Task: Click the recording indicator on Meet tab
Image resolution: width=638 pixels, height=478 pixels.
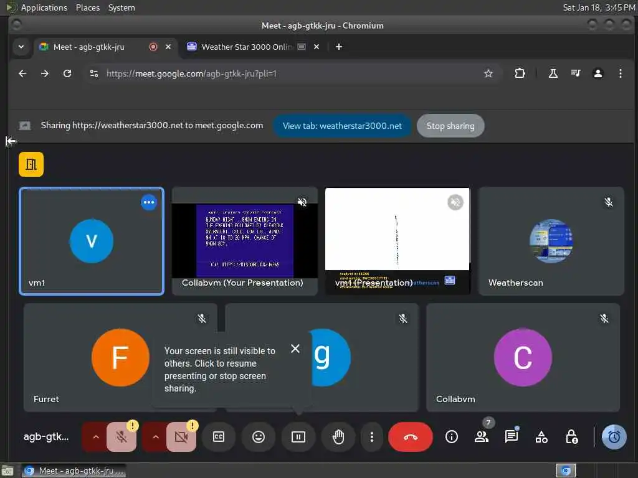Action: click(153, 47)
